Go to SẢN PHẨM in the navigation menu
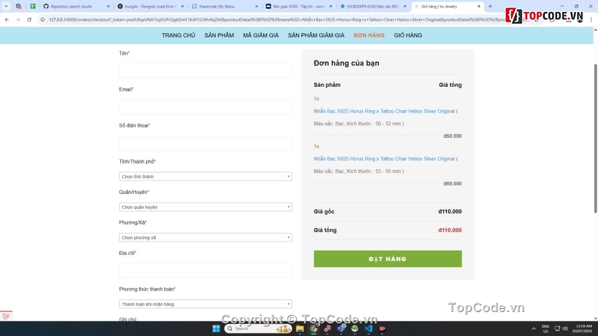The height and width of the screenshot is (336, 598). tap(219, 35)
